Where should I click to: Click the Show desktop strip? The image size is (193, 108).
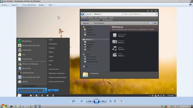[x=192, y=106]
